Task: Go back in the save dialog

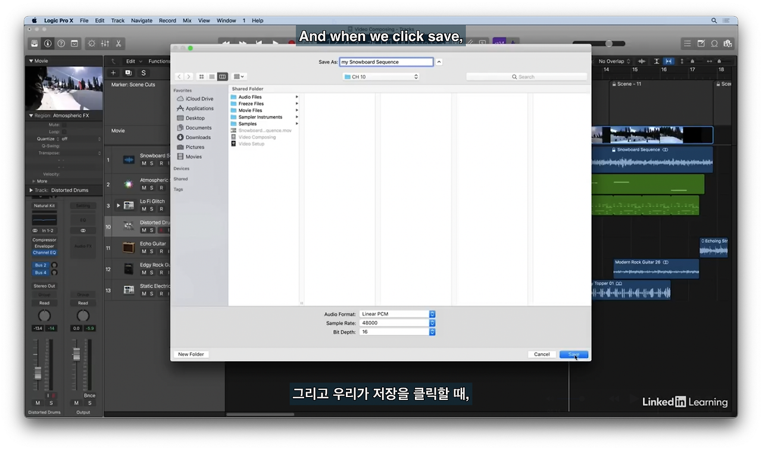Action: (x=179, y=77)
